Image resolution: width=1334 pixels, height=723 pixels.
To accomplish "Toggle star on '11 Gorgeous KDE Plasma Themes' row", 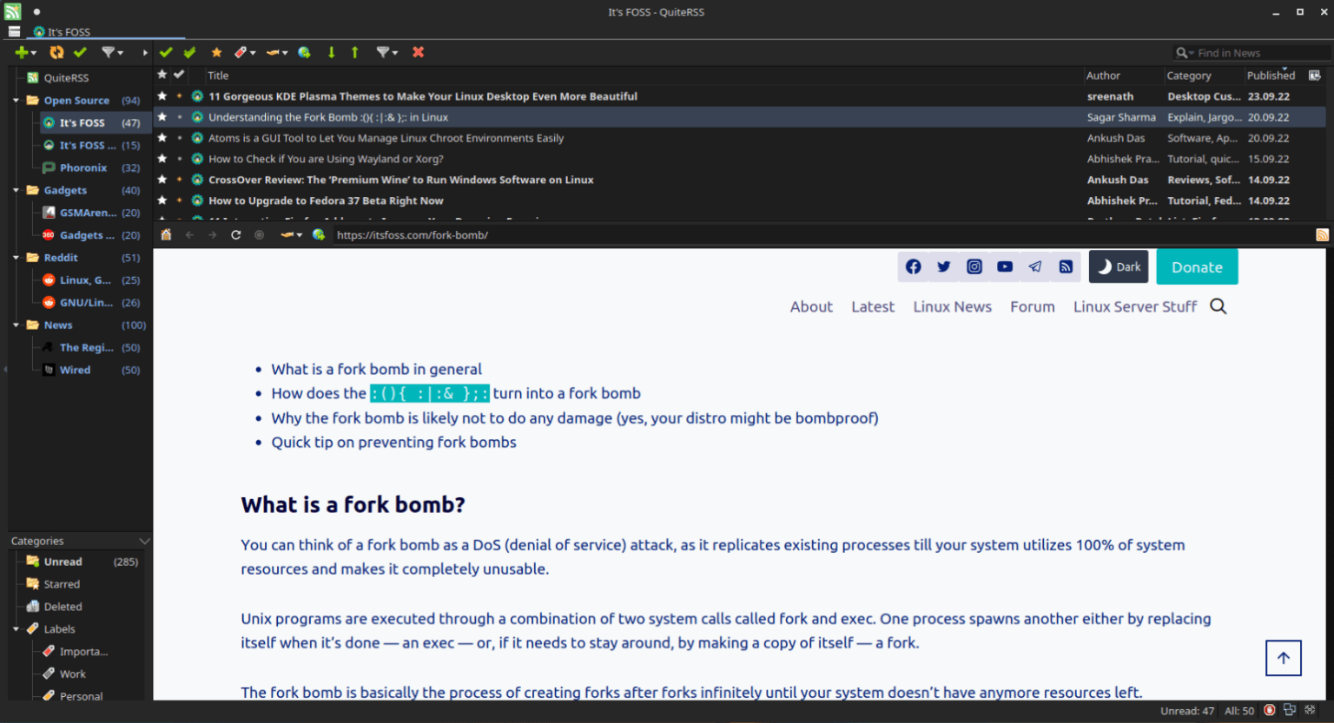I will (x=162, y=96).
